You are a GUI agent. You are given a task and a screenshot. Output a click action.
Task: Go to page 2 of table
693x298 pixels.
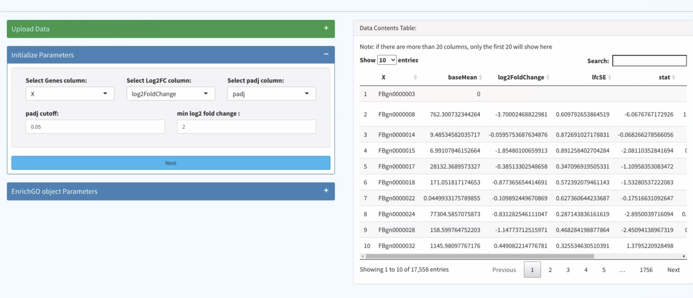(x=550, y=270)
